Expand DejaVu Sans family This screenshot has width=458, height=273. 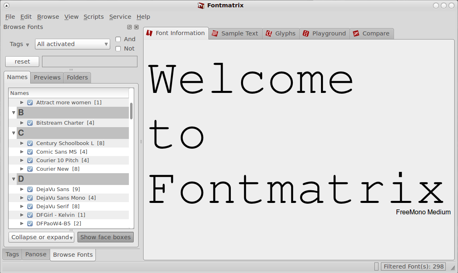pyautogui.click(x=22, y=189)
